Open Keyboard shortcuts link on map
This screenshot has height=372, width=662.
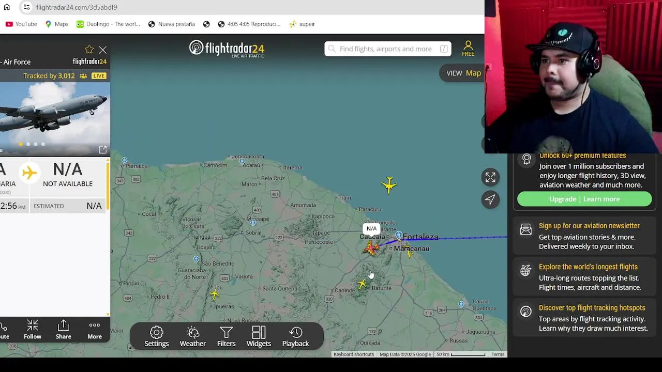point(354,354)
